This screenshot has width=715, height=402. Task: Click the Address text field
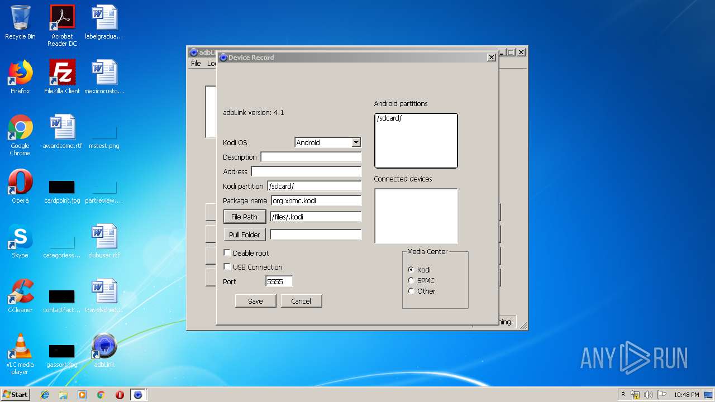[306, 171]
